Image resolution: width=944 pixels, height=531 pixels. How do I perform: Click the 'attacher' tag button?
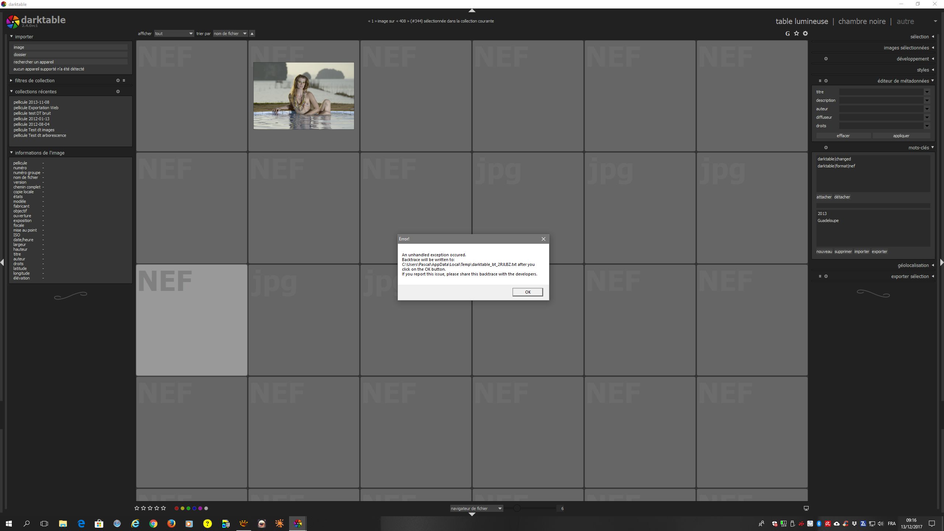(824, 197)
